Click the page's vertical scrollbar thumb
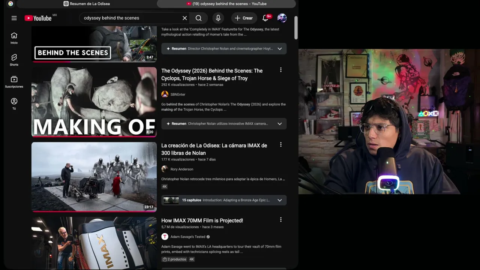The image size is (480, 270). [296, 27]
